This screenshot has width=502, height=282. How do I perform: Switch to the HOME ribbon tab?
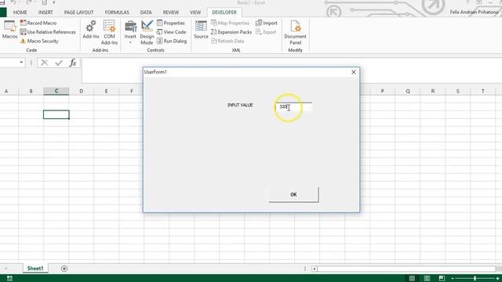20,13
